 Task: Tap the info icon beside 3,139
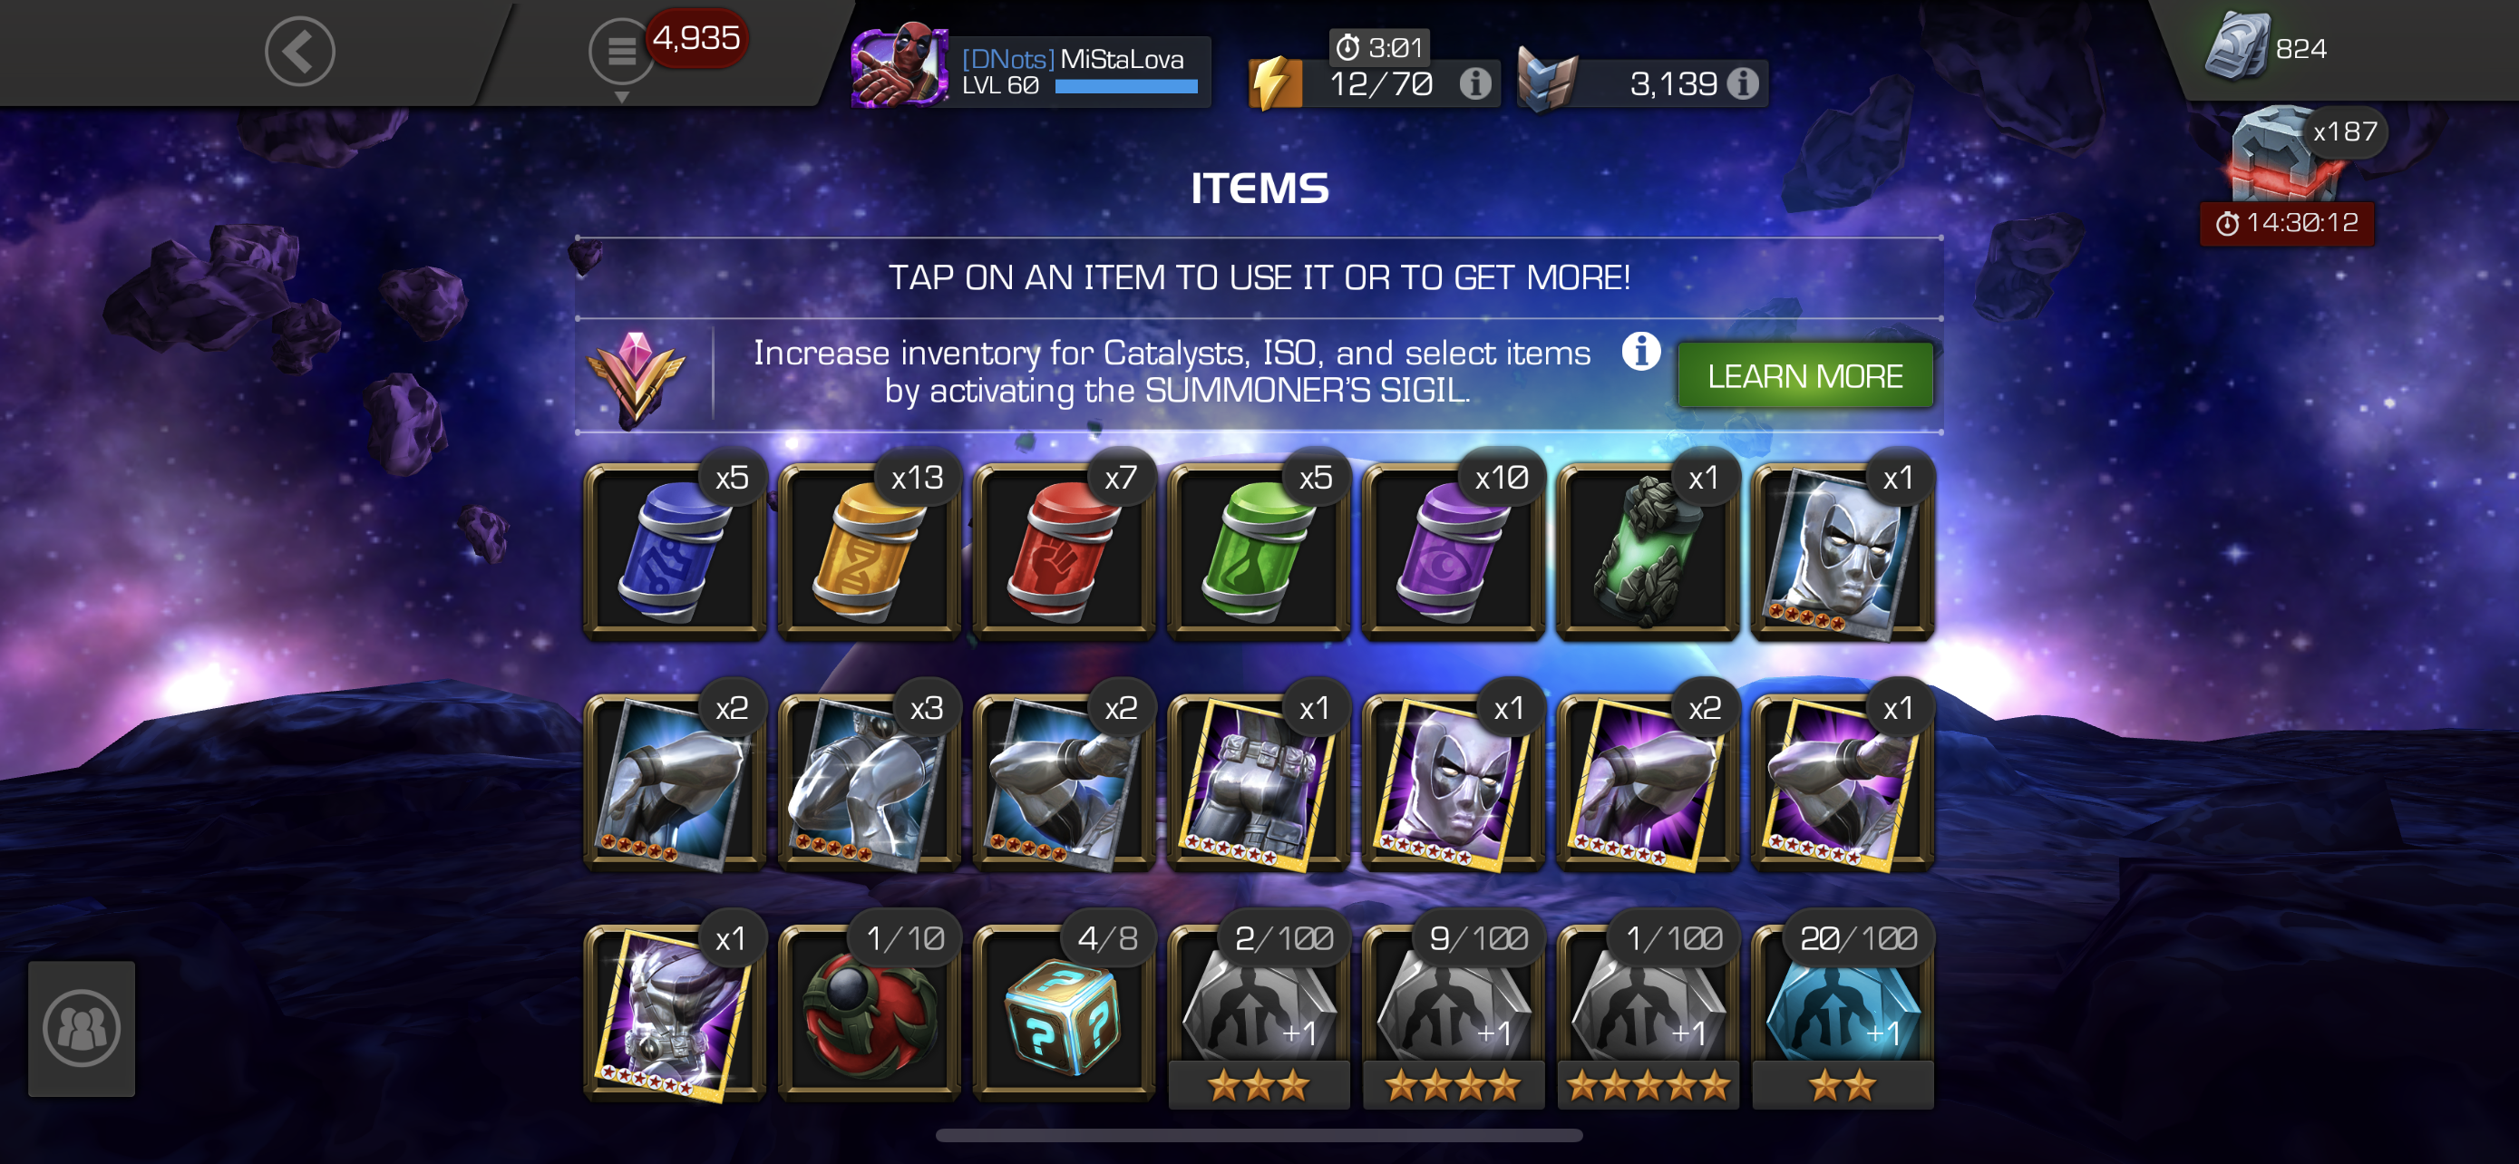1742,84
